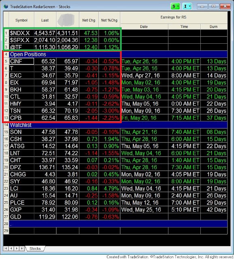Select the AU symbol cell
Viewport: 234px width, 259px height.
[x=21, y=195]
